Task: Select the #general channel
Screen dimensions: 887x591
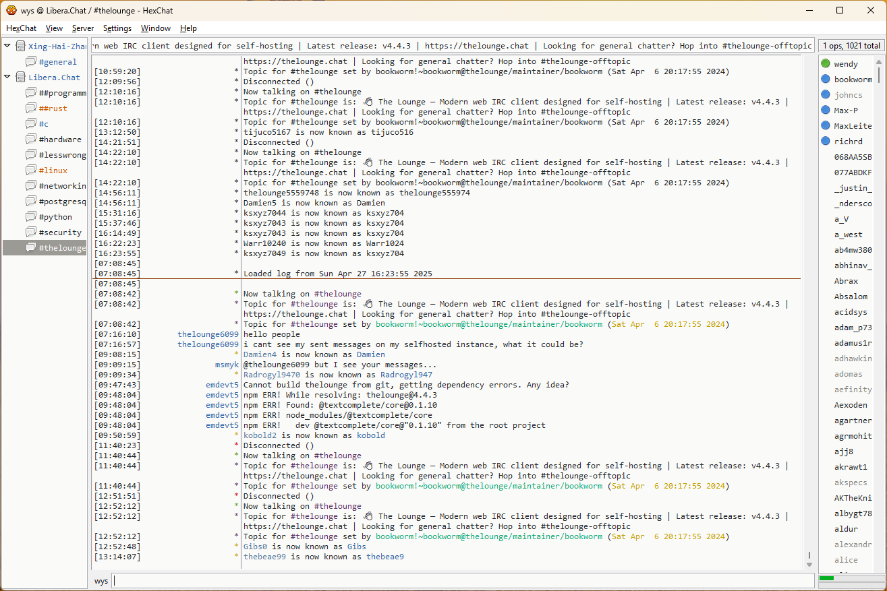Action: [57, 62]
